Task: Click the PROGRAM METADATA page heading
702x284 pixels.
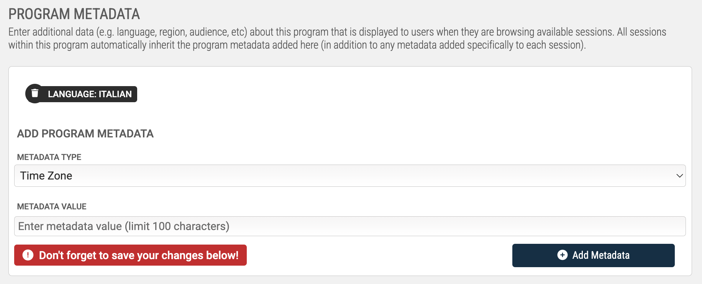Action: (x=74, y=14)
